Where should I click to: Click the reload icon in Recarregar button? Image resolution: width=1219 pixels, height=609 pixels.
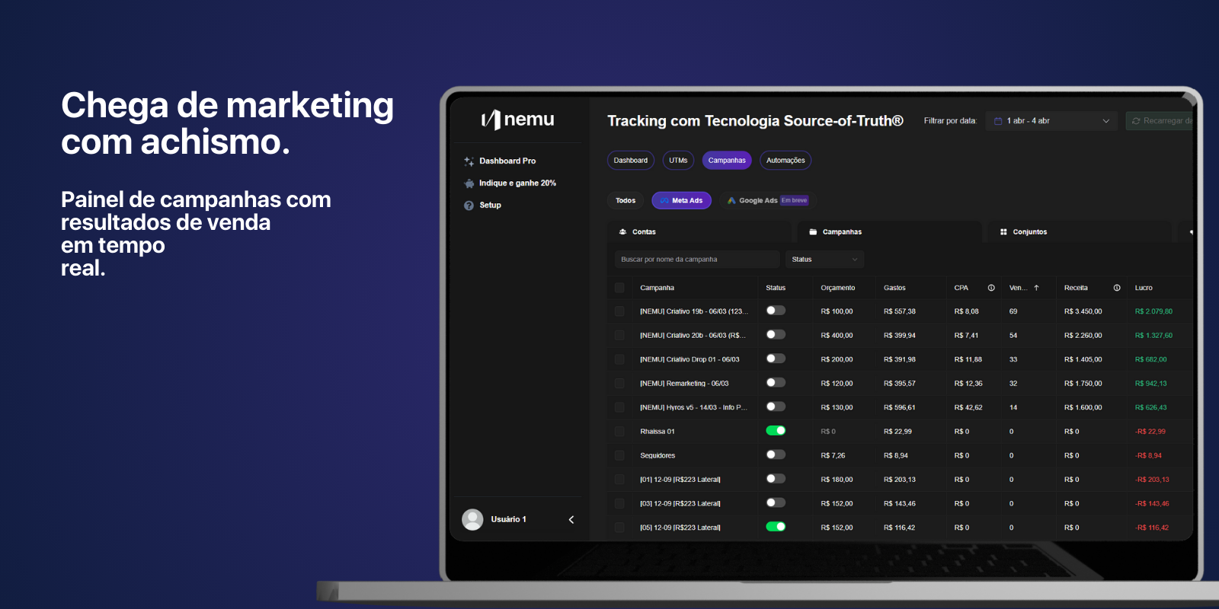pos(1136,121)
